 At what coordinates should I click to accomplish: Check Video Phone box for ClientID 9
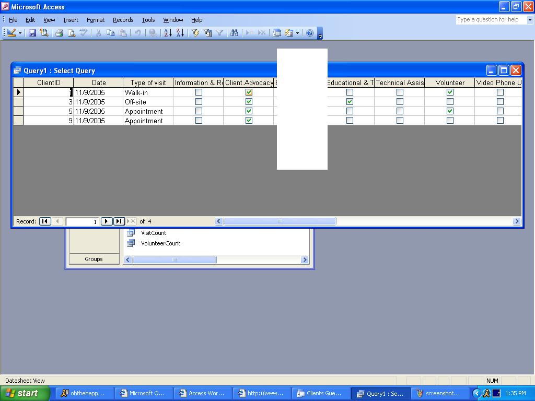(x=500, y=121)
